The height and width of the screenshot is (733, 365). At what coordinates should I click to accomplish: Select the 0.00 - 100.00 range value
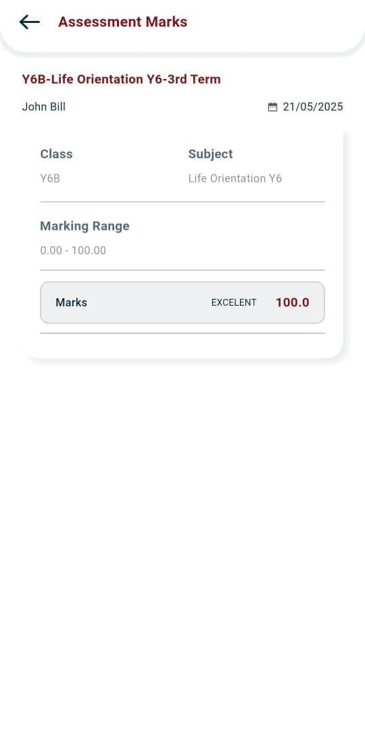[73, 251]
